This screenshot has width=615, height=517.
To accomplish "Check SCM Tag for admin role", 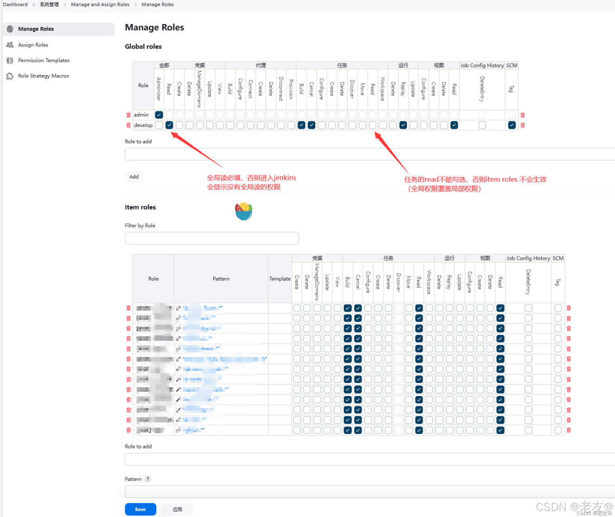I will 512,115.
